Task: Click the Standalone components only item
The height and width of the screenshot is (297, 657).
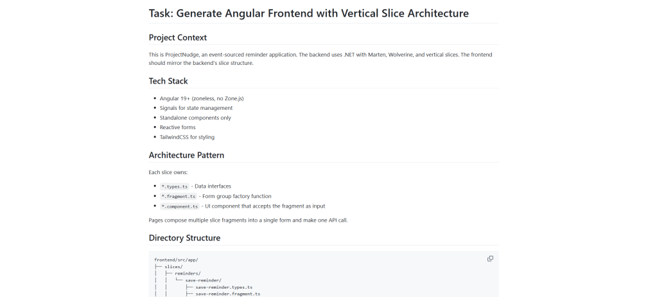Action: pos(195,118)
